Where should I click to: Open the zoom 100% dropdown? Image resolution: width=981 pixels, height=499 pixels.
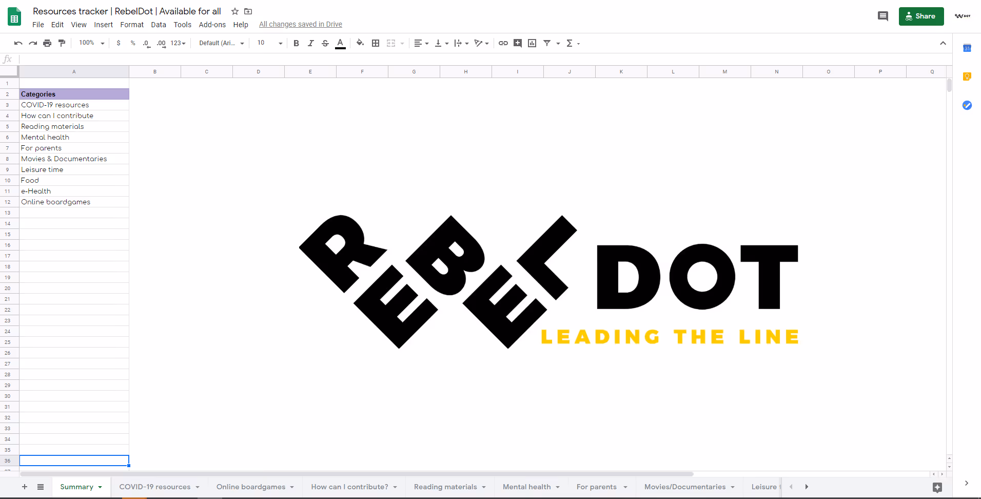pos(92,43)
